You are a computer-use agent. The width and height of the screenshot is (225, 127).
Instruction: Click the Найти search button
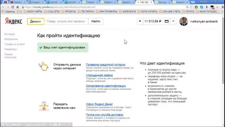96,21
